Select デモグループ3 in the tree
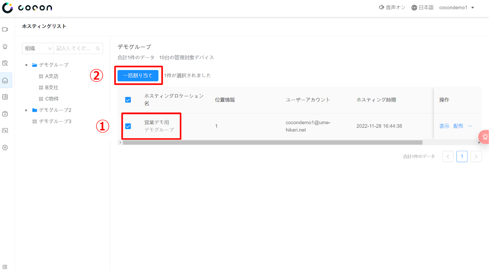489x271 pixels. click(55, 121)
